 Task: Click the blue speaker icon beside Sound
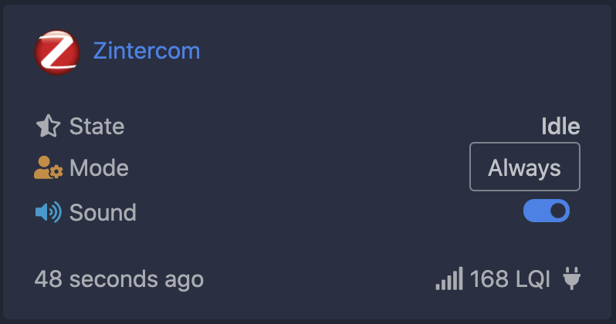48,212
